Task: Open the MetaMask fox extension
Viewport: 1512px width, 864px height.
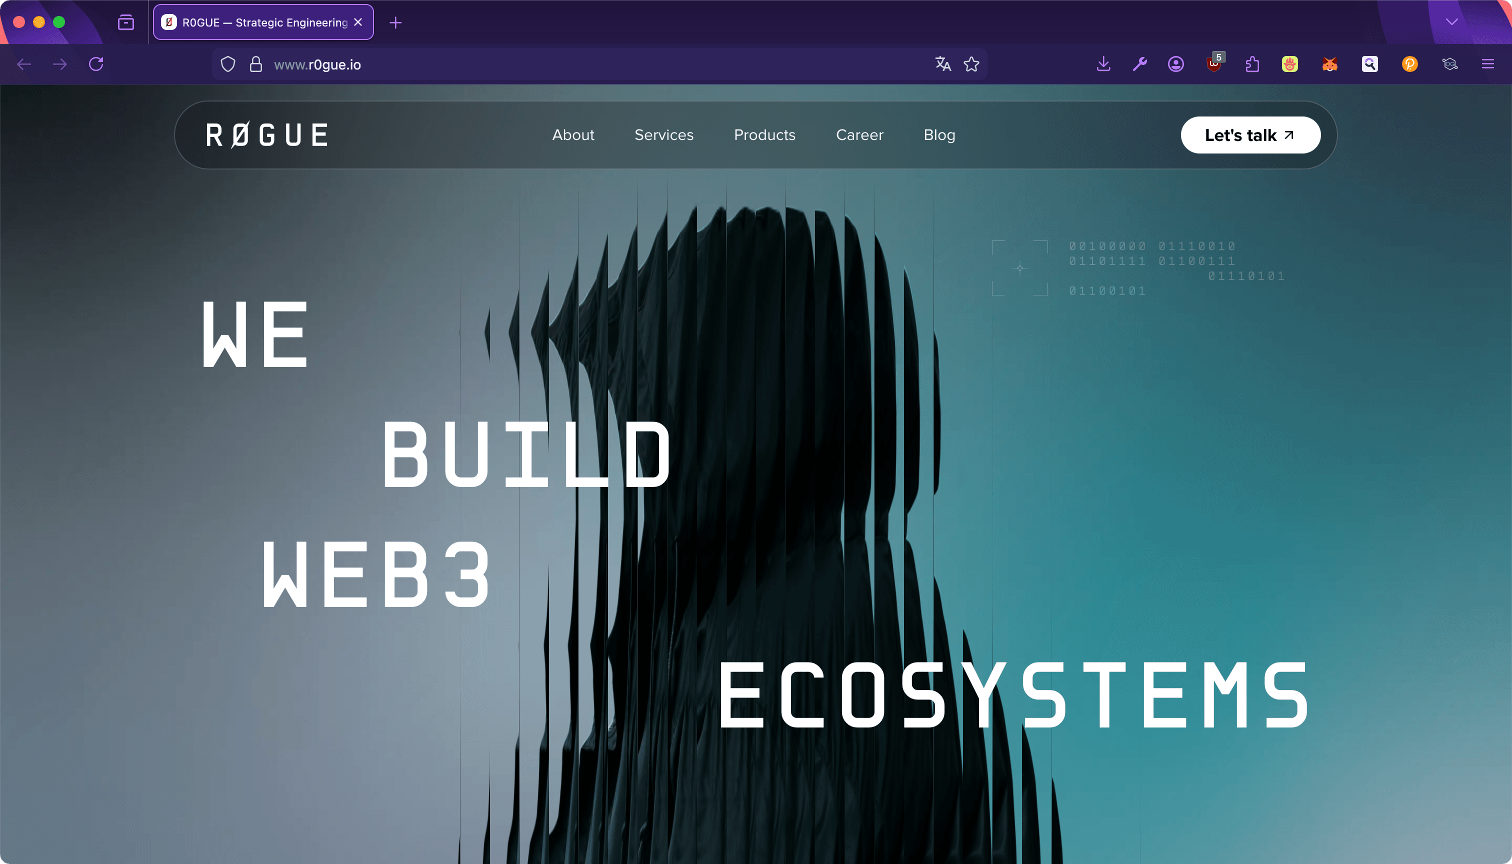Action: coord(1330,64)
